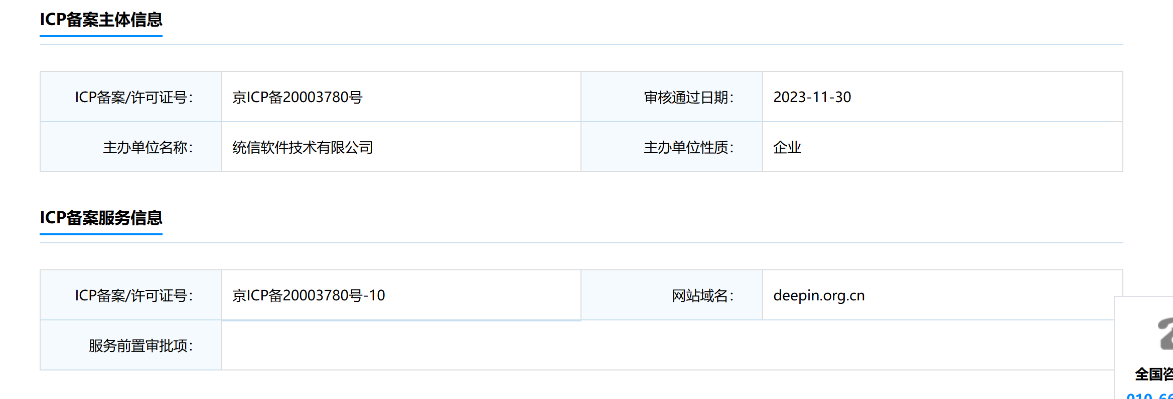Screen dimensions: 1173x399
Task: Click the organizer name 统信软件技术有限公司
Action: coord(303,147)
